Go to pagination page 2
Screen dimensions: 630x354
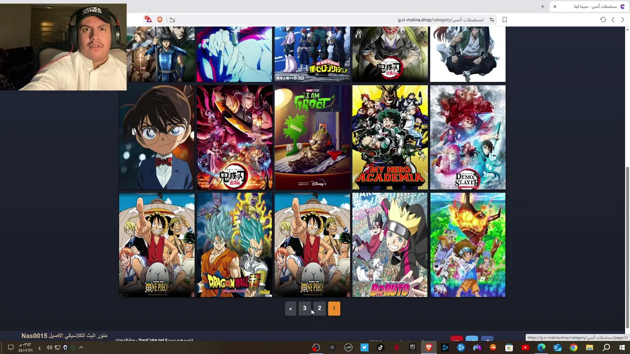pyautogui.click(x=319, y=308)
